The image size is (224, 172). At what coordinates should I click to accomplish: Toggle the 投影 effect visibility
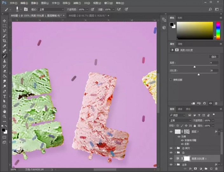point(182,144)
